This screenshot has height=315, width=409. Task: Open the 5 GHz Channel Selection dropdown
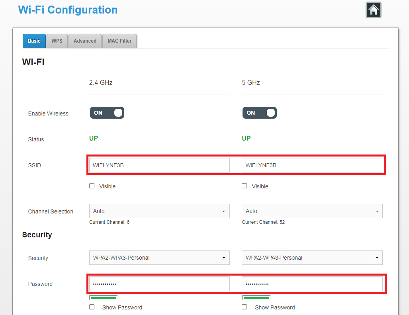click(312, 211)
